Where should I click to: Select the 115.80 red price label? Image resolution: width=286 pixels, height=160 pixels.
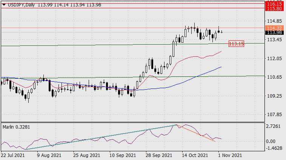click(x=275, y=8)
